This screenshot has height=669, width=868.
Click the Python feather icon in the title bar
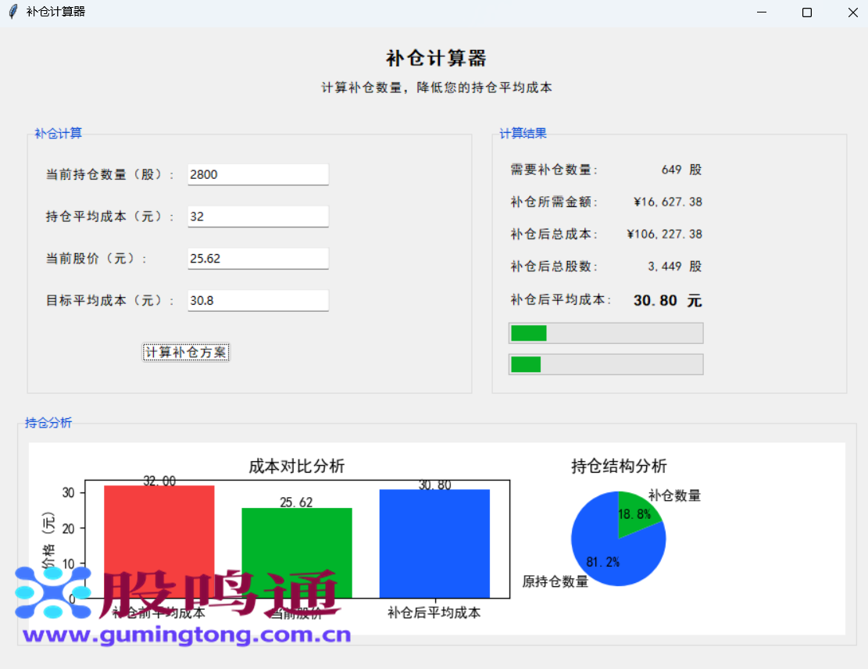click(11, 12)
